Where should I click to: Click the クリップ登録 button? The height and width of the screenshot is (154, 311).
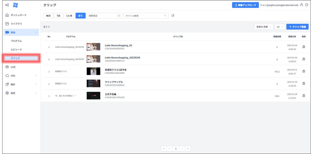[297, 27]
